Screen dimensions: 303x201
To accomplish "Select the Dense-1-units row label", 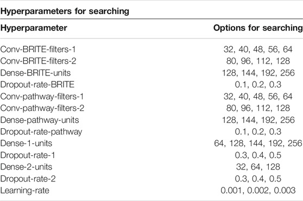I will tap(26, 143).
